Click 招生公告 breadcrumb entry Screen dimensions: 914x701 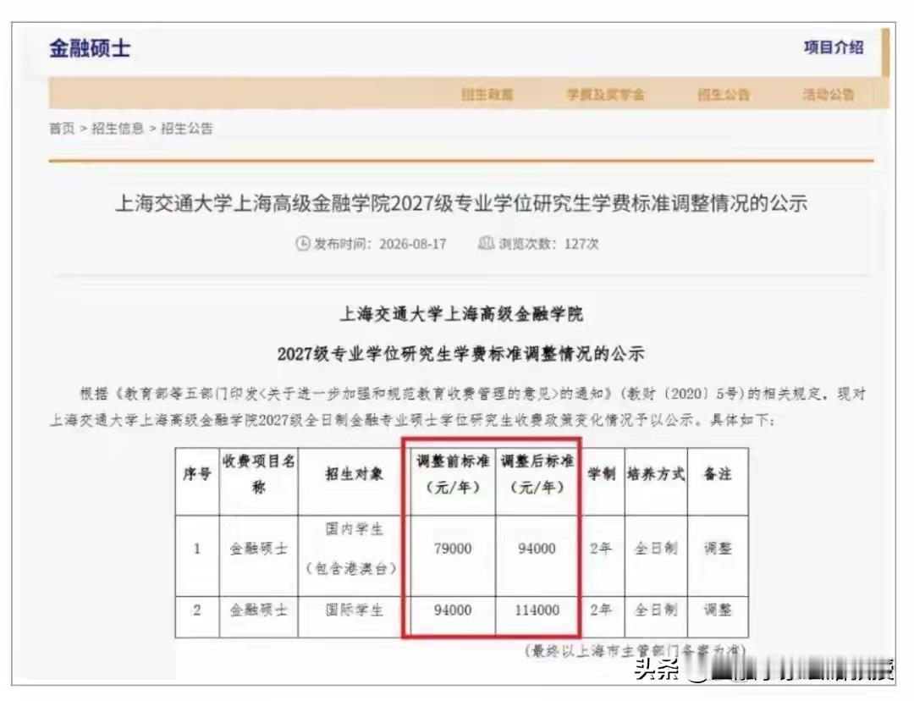187,129
